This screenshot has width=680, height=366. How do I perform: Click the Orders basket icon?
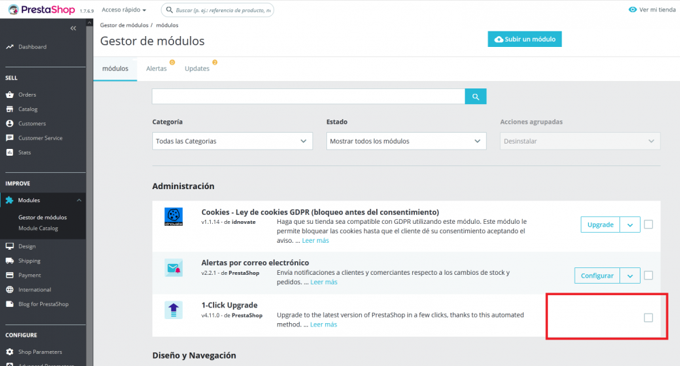[10, 95]
